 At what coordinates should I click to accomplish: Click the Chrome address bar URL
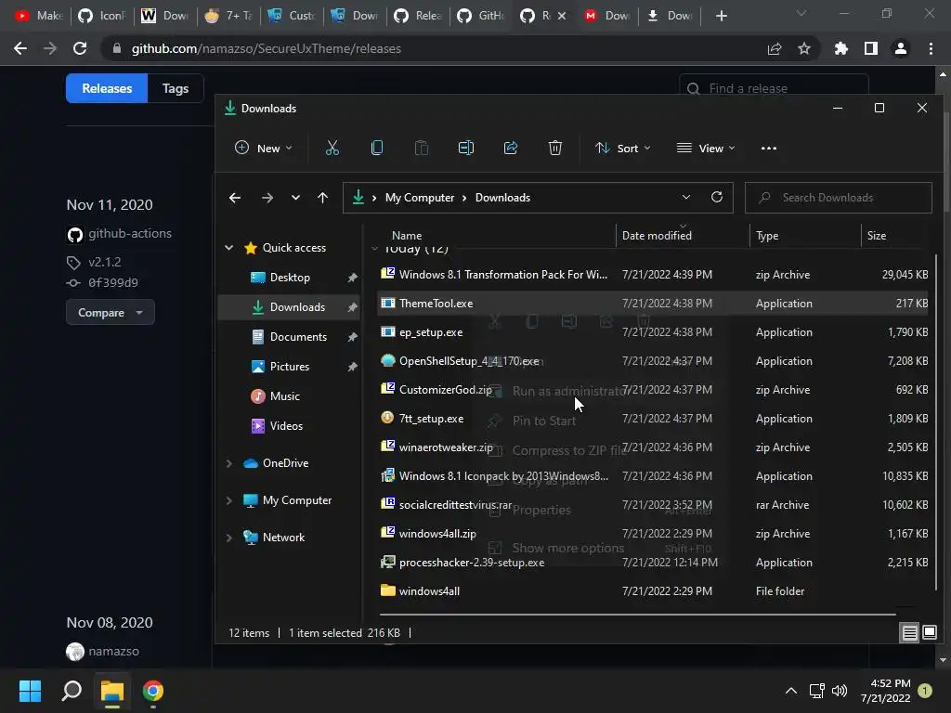coord(267,48)
